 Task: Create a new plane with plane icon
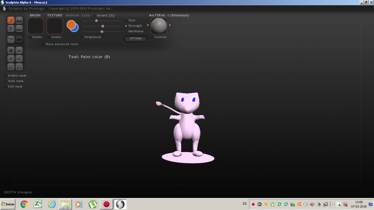(19, 50)
